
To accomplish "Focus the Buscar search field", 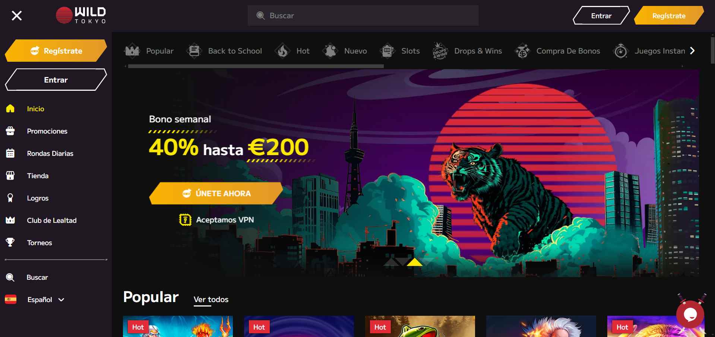I will (x=363, y=16).
